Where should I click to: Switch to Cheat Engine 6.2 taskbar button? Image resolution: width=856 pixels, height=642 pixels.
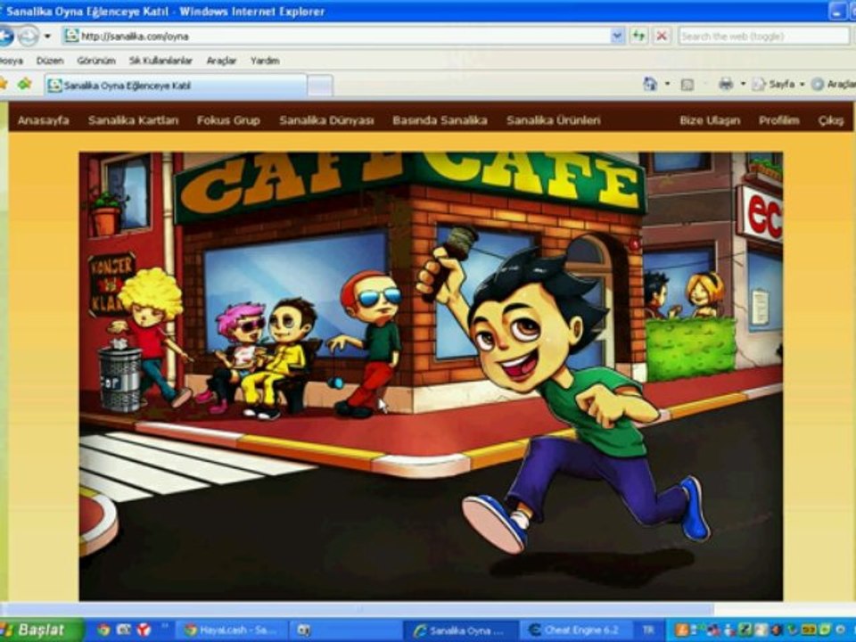(x=577, y=630)
